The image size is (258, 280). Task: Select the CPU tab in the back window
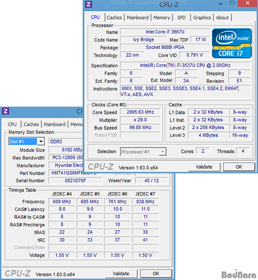[12, 124]
